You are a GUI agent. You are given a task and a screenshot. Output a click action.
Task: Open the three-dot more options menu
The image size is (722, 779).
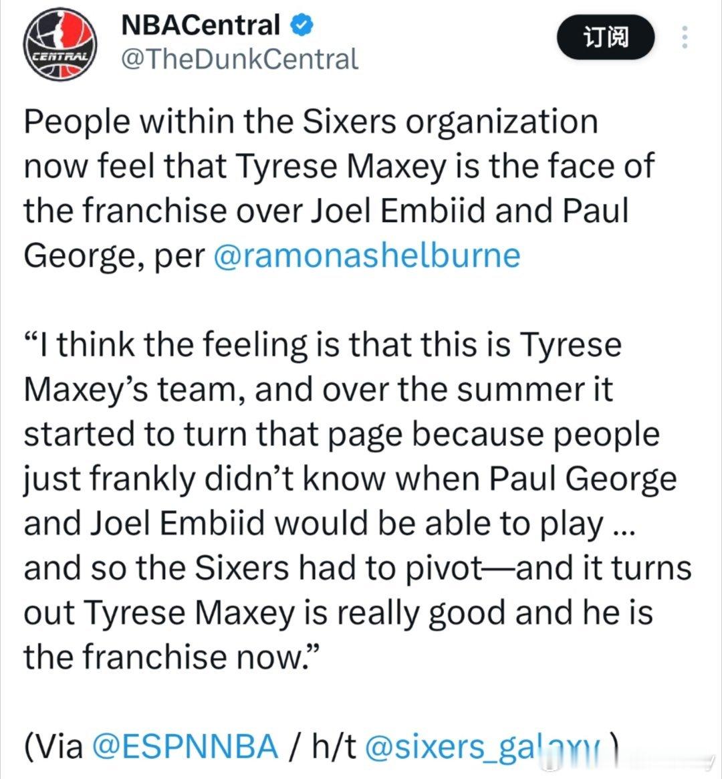point(684,38)
